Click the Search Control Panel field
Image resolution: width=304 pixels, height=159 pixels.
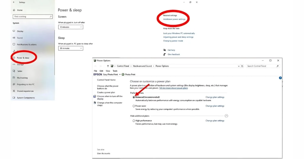[x=263, y=66]
